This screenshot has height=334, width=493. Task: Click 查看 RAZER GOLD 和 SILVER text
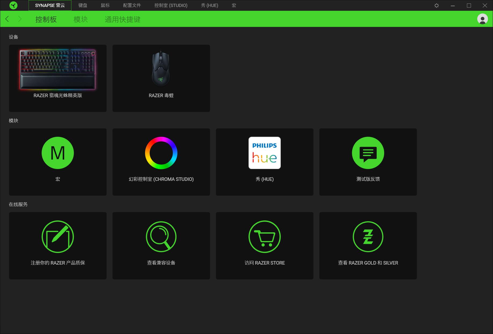click(368, 263)
